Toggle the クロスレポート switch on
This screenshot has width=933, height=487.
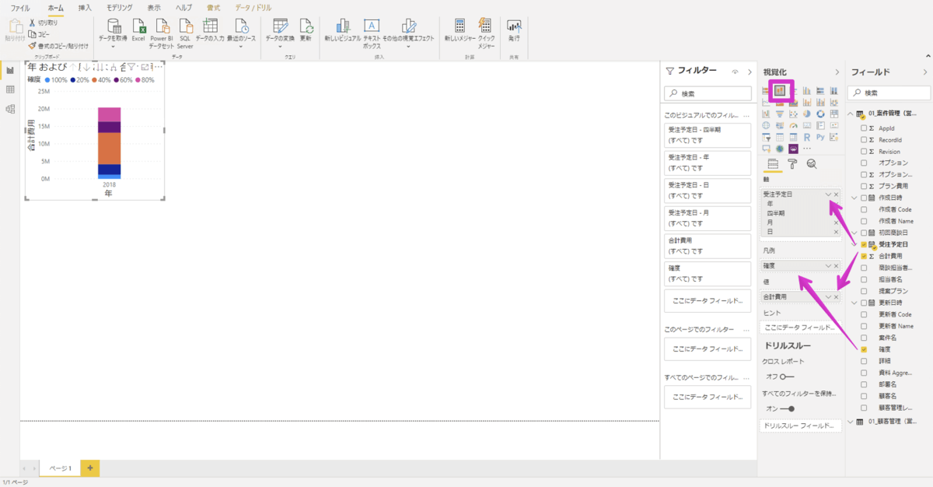tap(788, 377)
